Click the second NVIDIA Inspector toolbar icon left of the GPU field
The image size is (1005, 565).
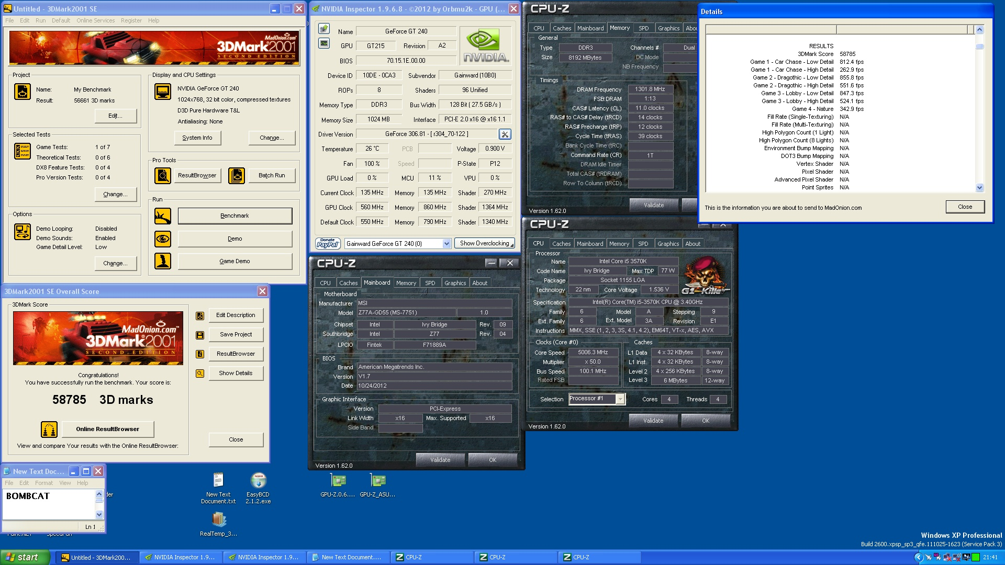coord(324,43)
